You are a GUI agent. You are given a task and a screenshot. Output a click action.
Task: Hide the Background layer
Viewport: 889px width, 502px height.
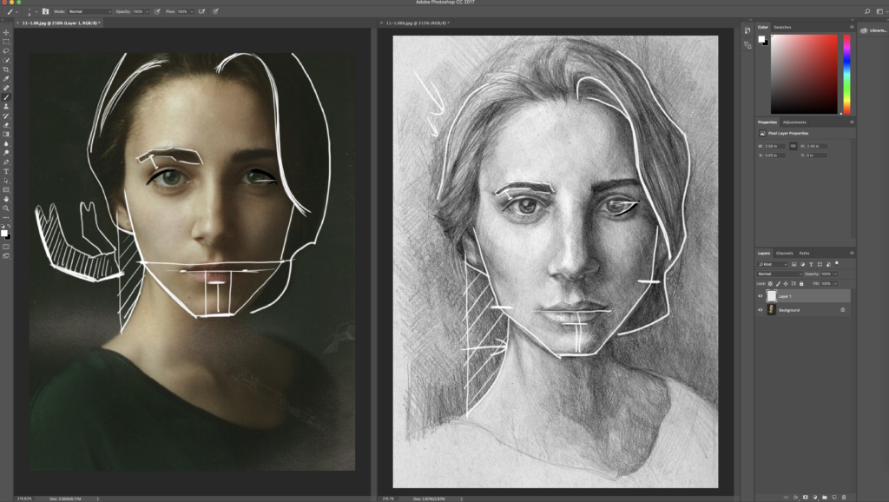coord(760,310)
